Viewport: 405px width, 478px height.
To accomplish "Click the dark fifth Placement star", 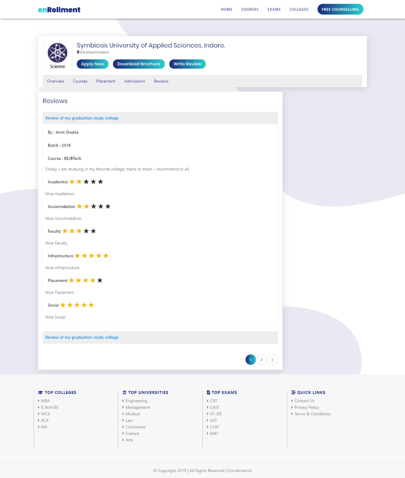I will 100,280.
